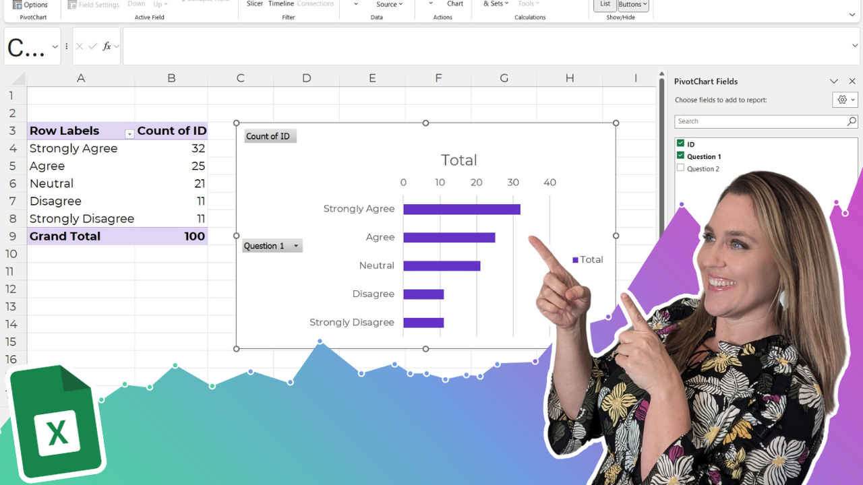863x485 pixels.
Task: Click the magnifier icon in field search
Action: tap(852, 121)
